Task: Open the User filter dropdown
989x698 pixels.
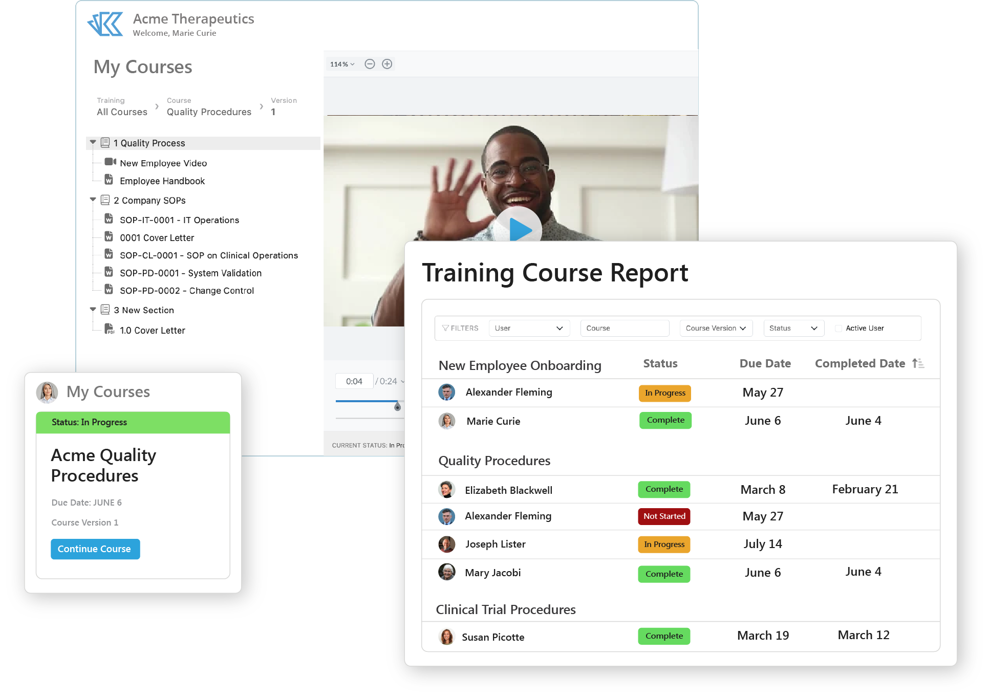Action: 529,328
